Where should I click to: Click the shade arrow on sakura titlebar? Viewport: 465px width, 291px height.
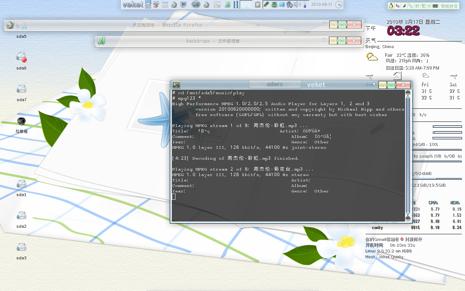coord(374,84)
